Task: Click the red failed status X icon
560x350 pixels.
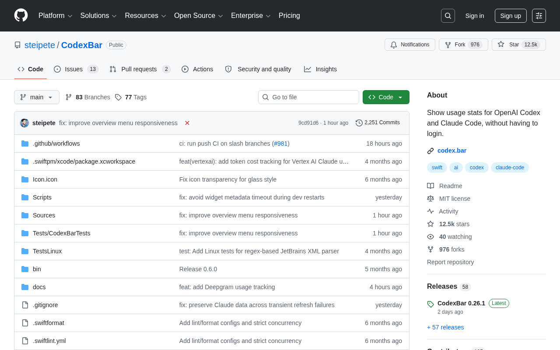Action: point(187,123)
